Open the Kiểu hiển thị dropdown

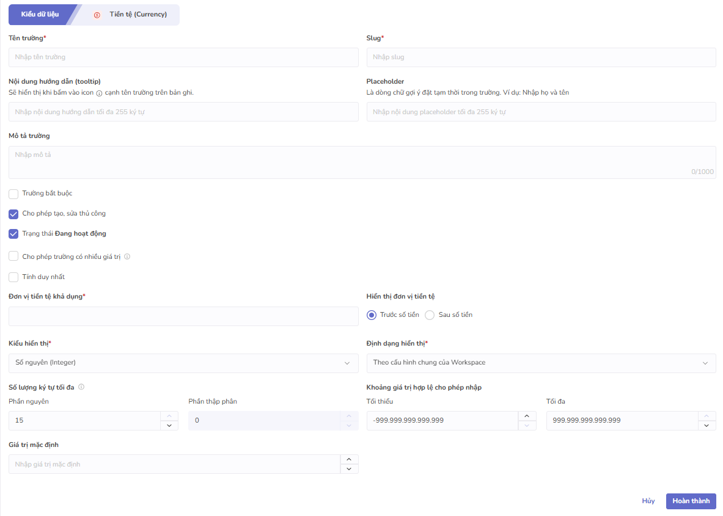[x=183, y=363]
